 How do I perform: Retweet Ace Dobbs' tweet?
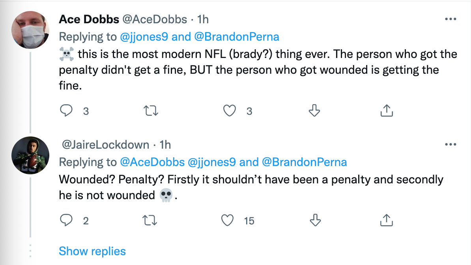click(151, 110)
